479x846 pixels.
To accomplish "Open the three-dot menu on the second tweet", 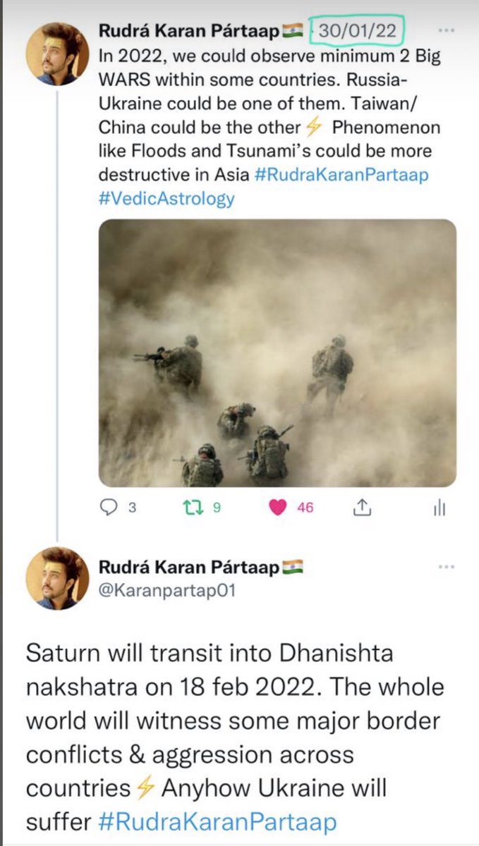I will point(447,567).
